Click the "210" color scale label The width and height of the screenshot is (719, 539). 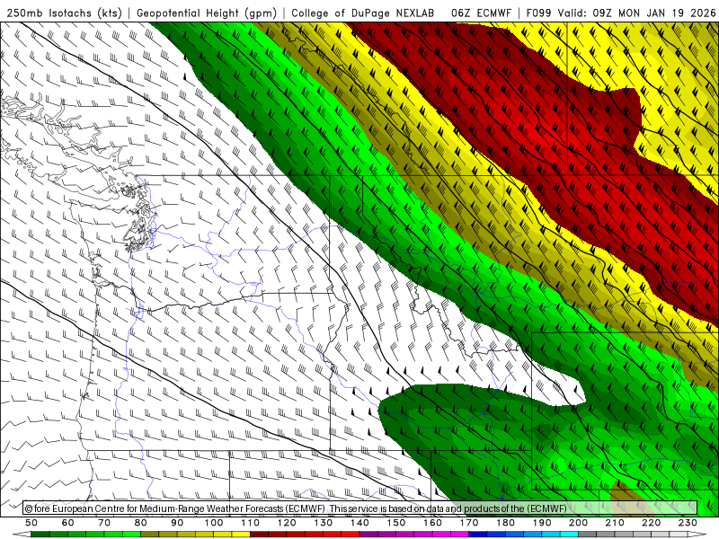pyautogui.click(x=615, y=523)
